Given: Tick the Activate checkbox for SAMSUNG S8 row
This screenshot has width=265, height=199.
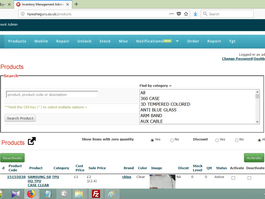Looking at the screenshot, I should click(x=233, y=178).
